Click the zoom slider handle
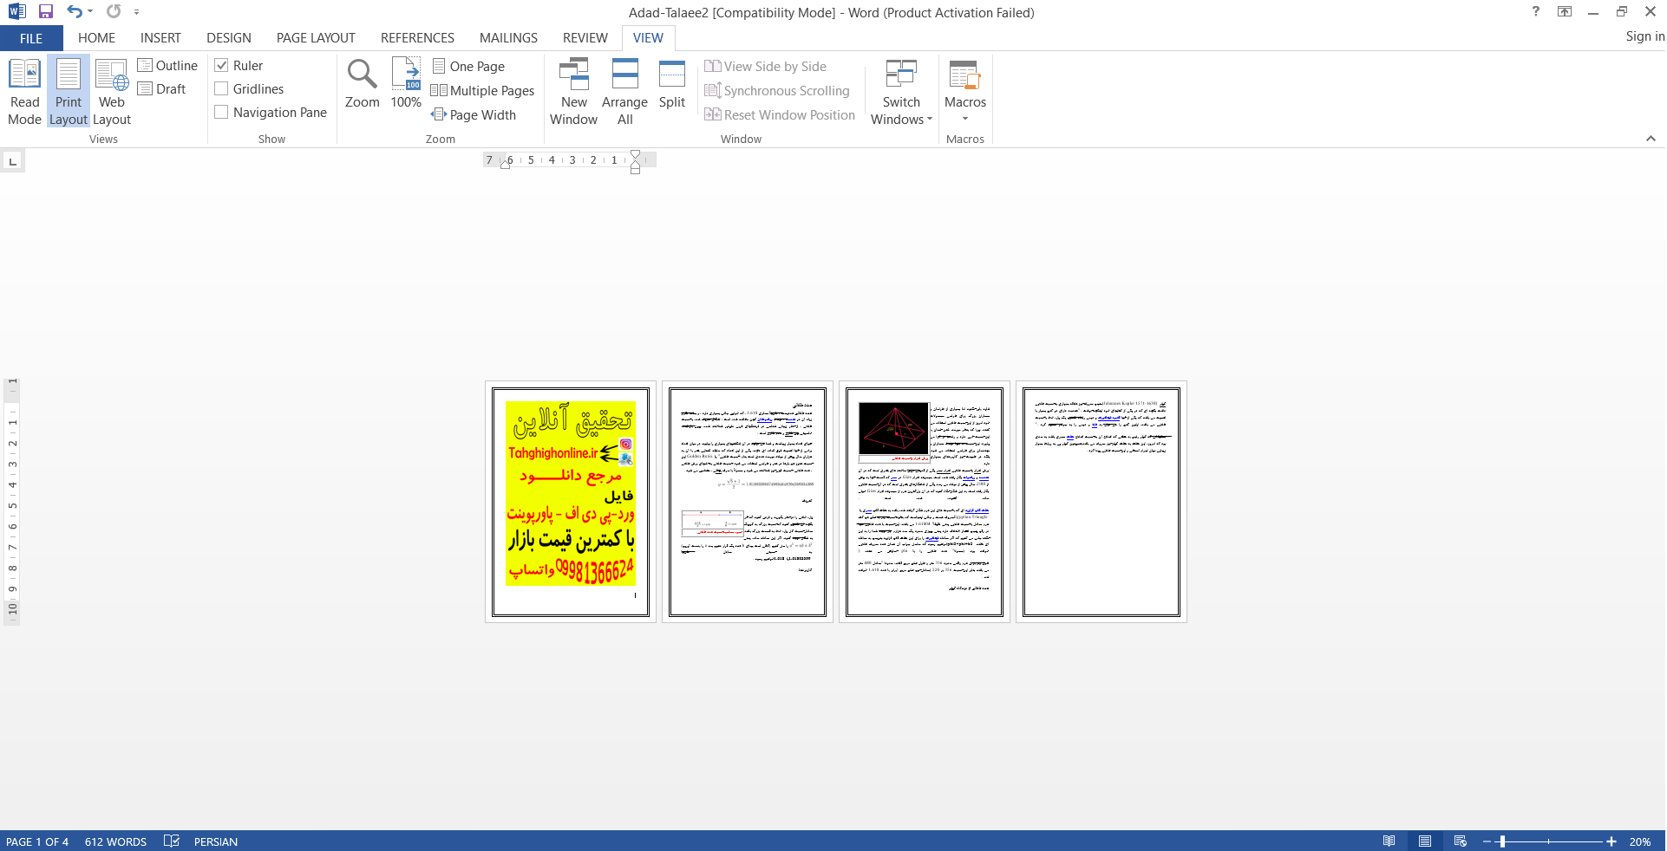The height and width of the screenshot is (851, 1667). click(1502, 841)
